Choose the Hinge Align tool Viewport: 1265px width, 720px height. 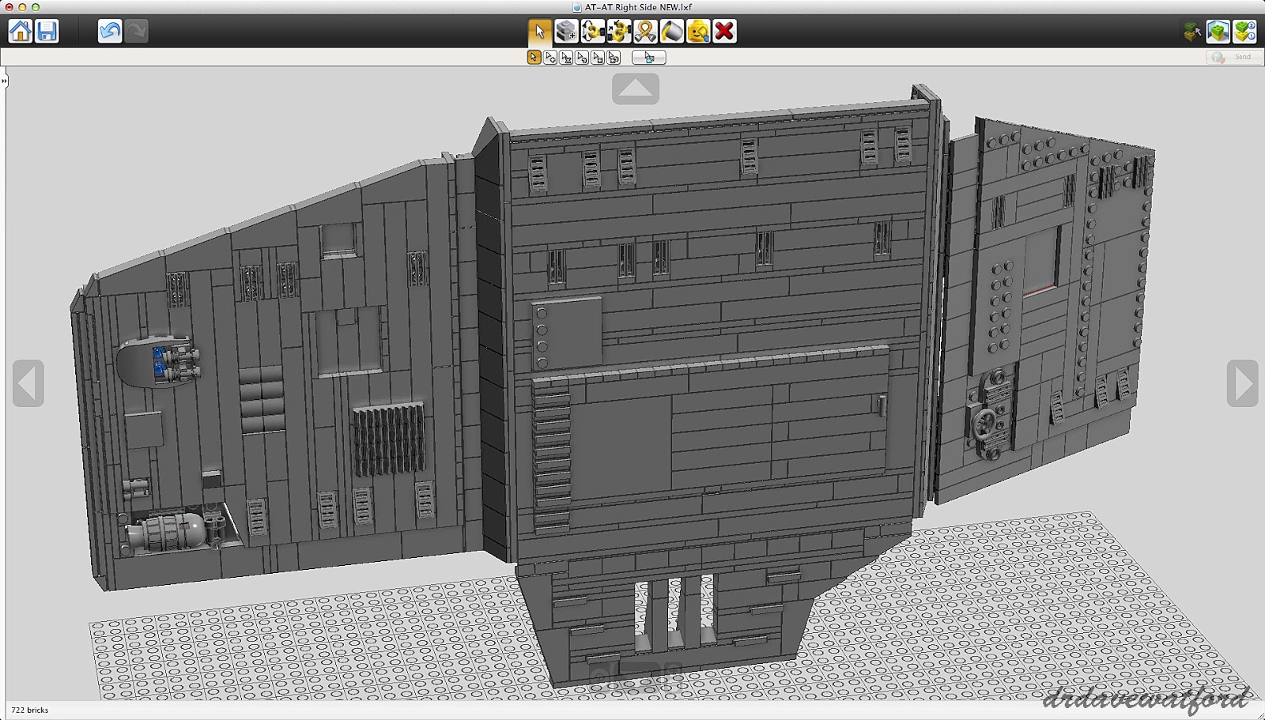(x=619, y=32)
